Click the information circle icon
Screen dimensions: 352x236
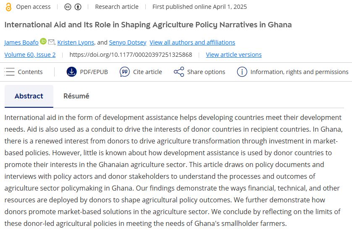[242, 72]
